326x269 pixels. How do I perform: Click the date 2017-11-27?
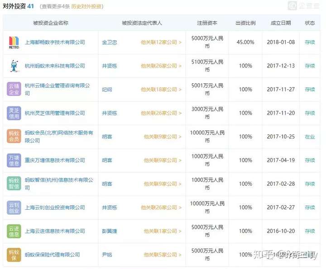tap(281, 90)
